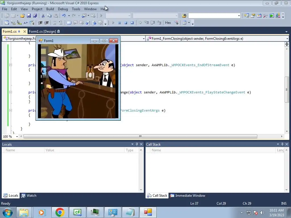
Task: Toggle auto-hide pin on Call Stack panel
Action: pyautogui.click(x=282, y=144)
